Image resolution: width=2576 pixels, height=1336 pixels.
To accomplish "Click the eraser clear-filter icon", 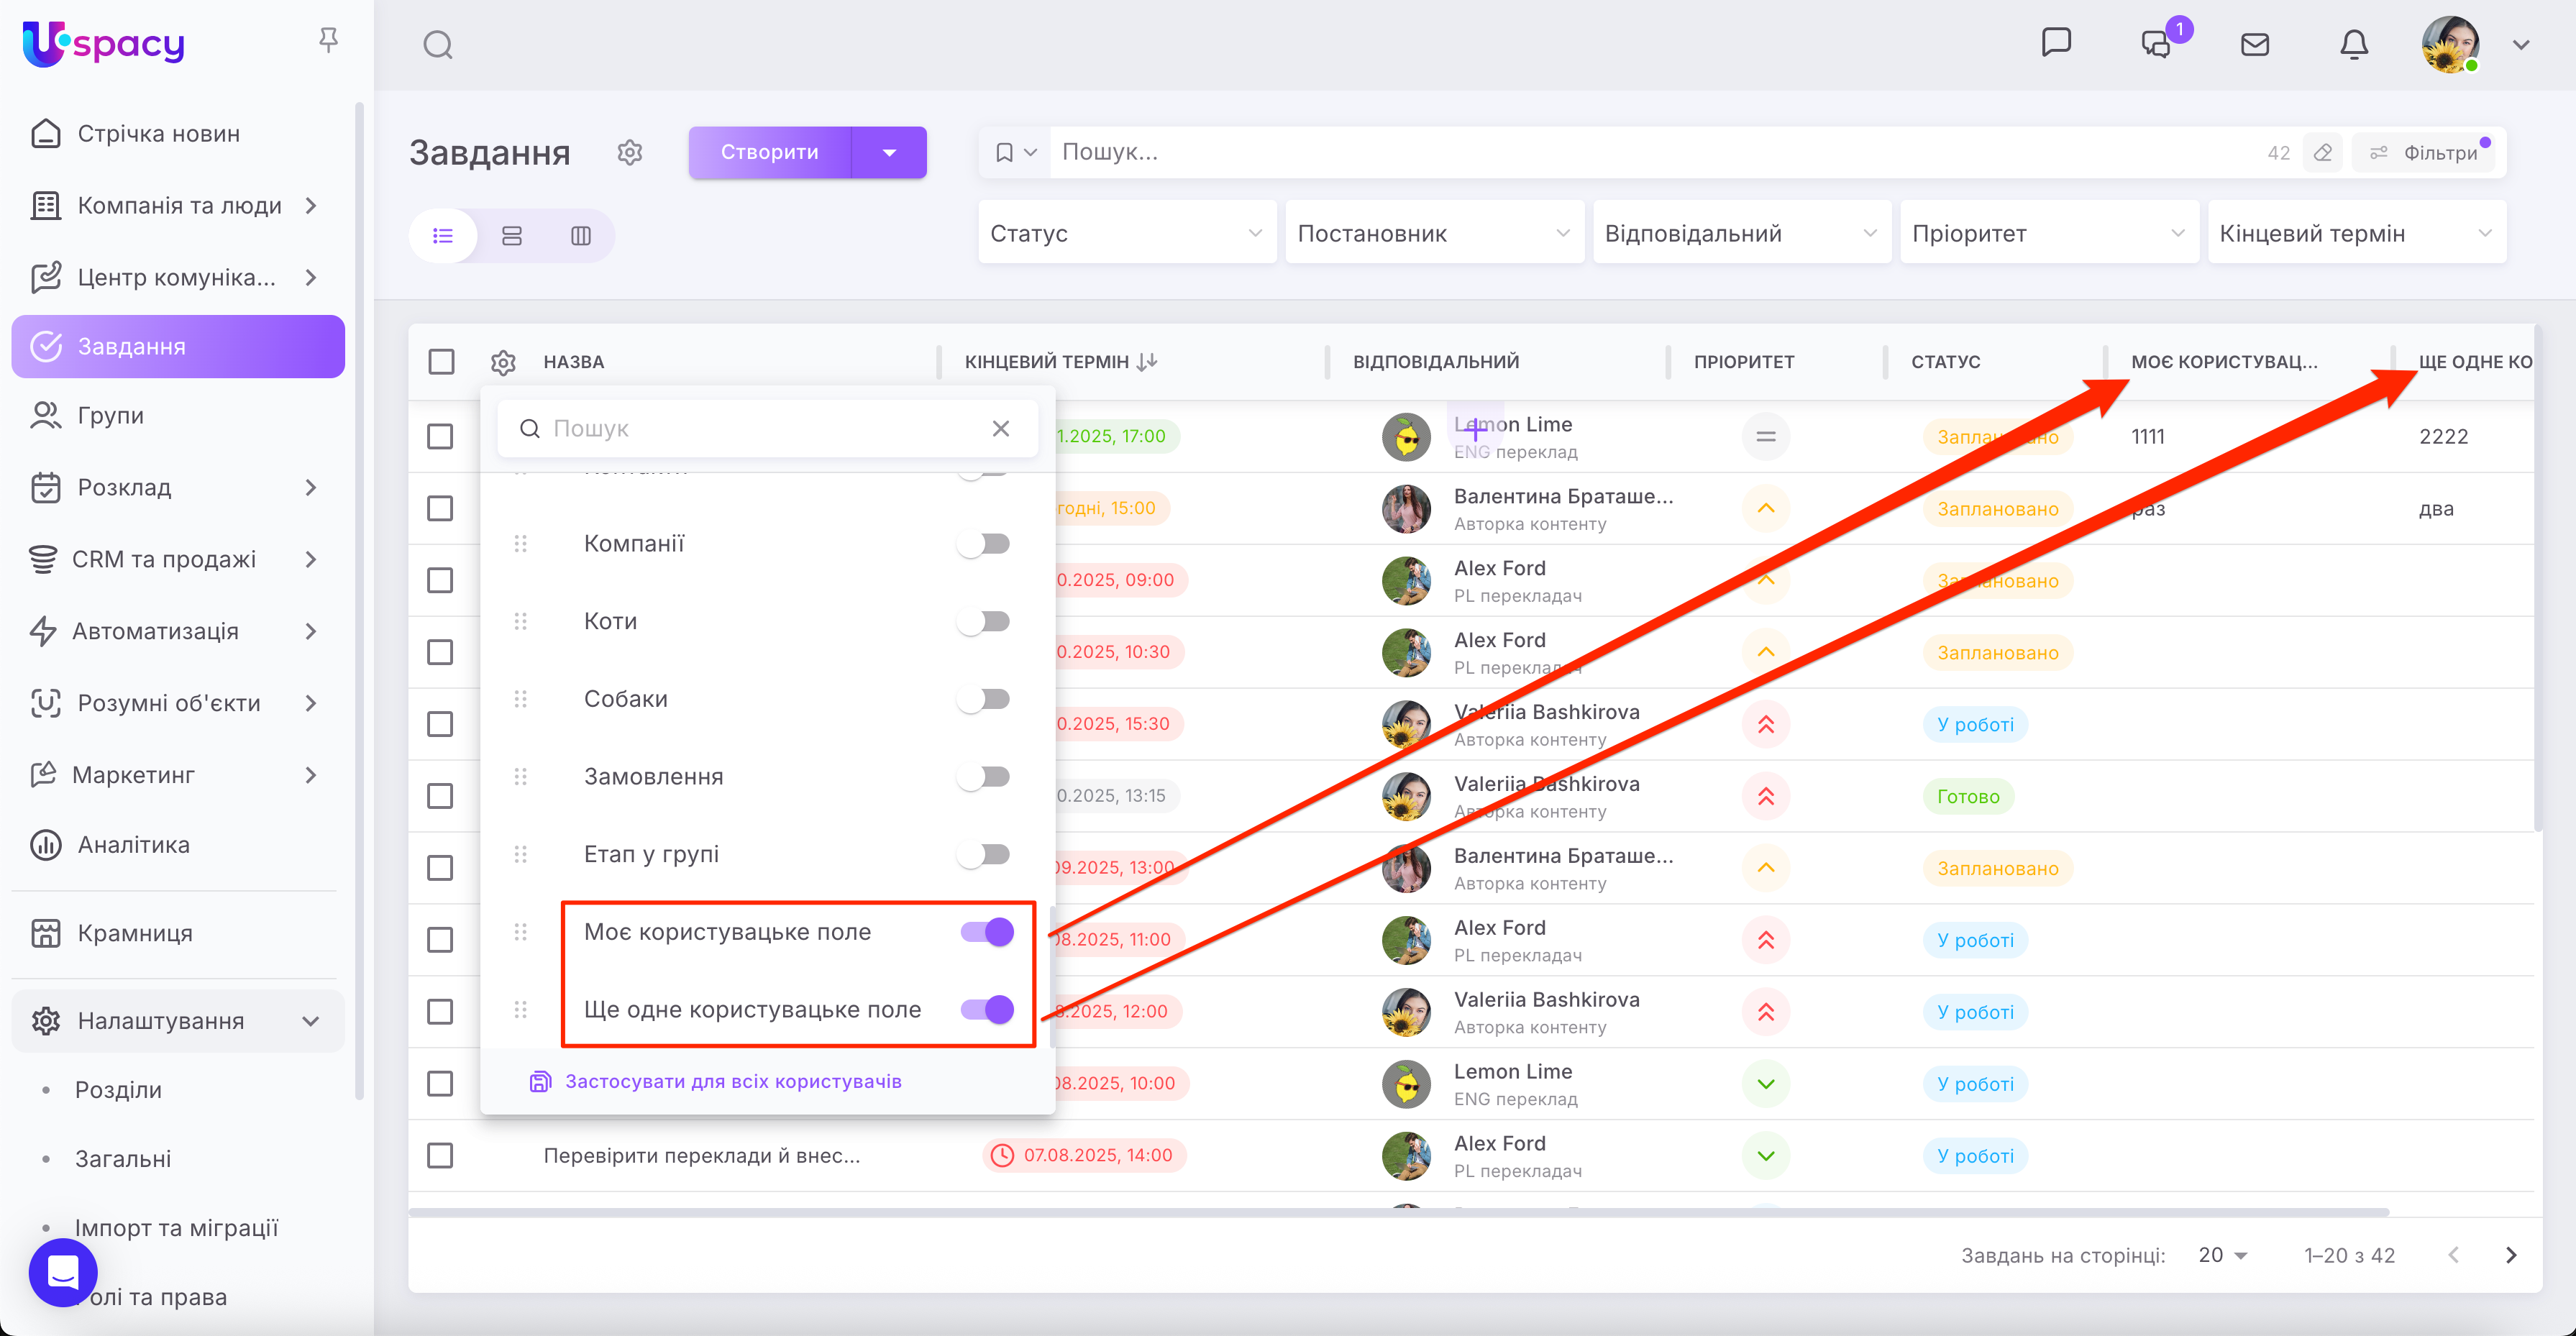I will pyautogui.click(x=2322, y=153).
